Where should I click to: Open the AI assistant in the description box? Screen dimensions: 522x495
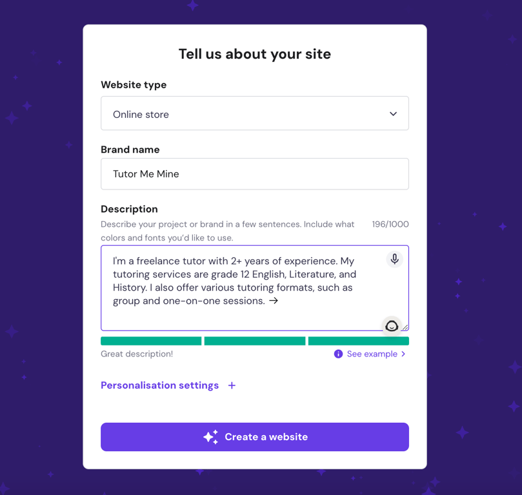(x=392, y=326)
